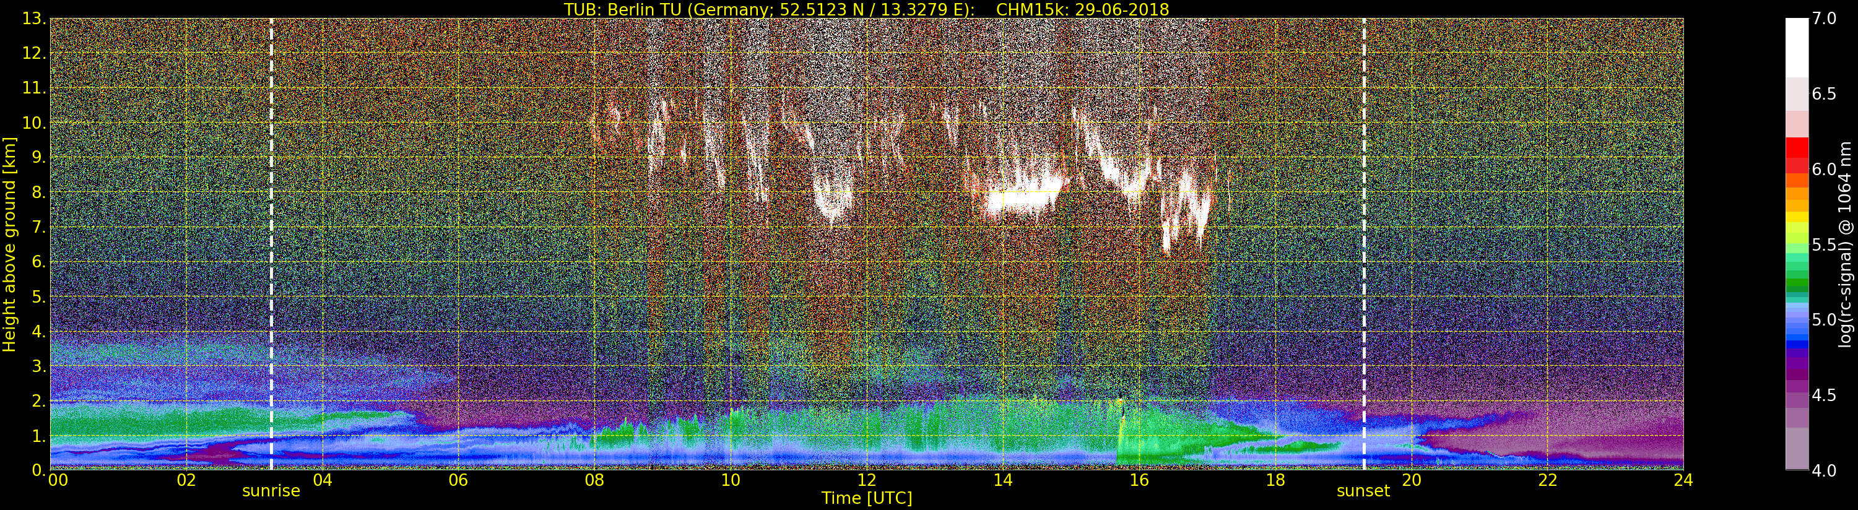Pick the green segment of the colorbar
The height and width of the screenshot is (510, 1858).
pyautogui.click(x=1796, y=274)
